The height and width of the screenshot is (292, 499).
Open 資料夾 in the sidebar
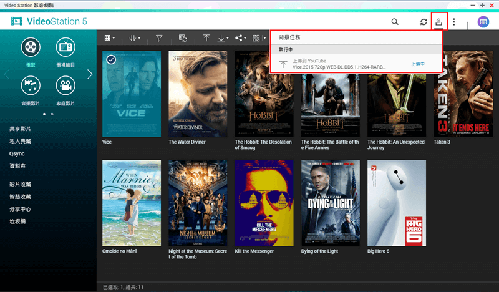click(17, 166)
